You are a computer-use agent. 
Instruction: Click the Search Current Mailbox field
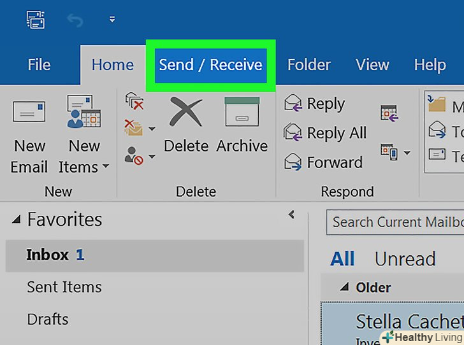(395, 222)
